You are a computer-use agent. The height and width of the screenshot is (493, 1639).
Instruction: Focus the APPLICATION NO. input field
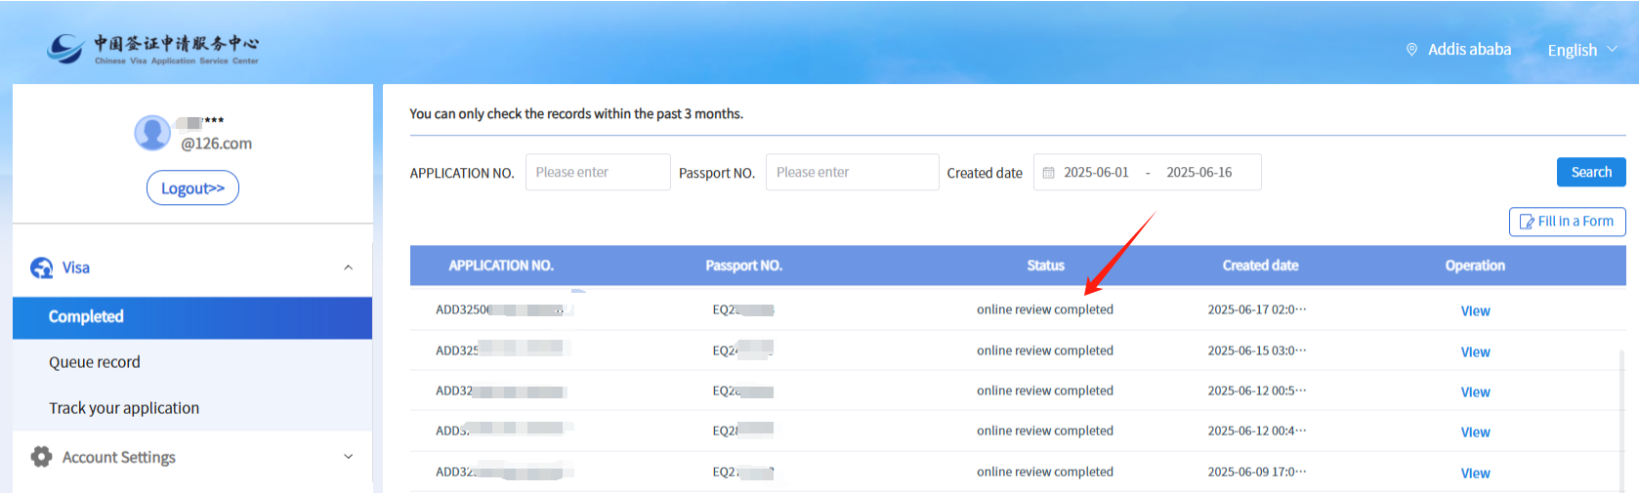pyautogui.click(x=597, y=173)
